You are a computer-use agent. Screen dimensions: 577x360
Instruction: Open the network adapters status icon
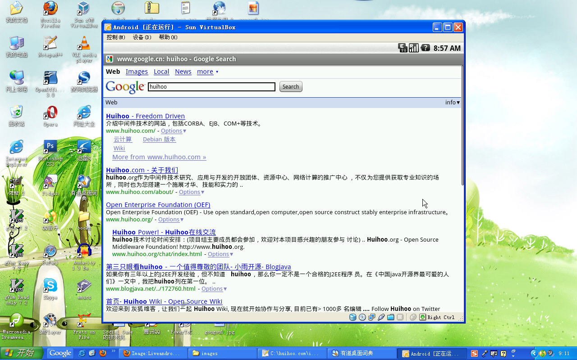pyautogui.click(x=371, y=317)
